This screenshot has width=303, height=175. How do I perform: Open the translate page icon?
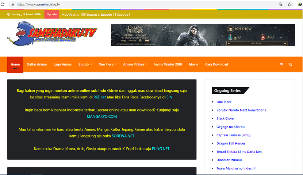[281, 4]
